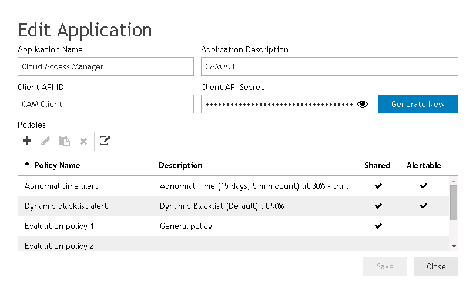Click the export policy icon
The height and width of the screenshot is (294, 476).
point(105,141)
